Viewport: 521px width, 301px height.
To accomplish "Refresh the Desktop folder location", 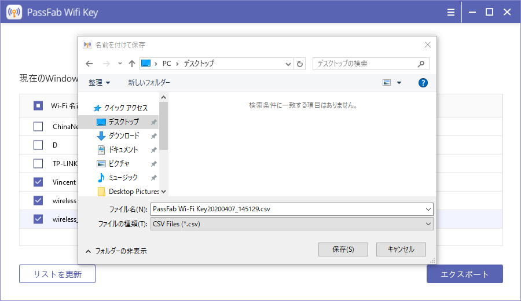I will 300,64.
